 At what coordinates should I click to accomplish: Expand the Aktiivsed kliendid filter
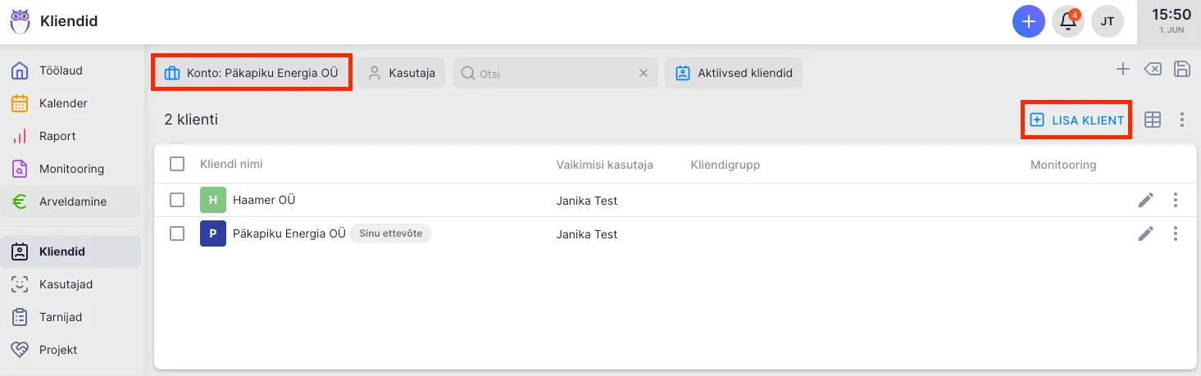(734, 73)
